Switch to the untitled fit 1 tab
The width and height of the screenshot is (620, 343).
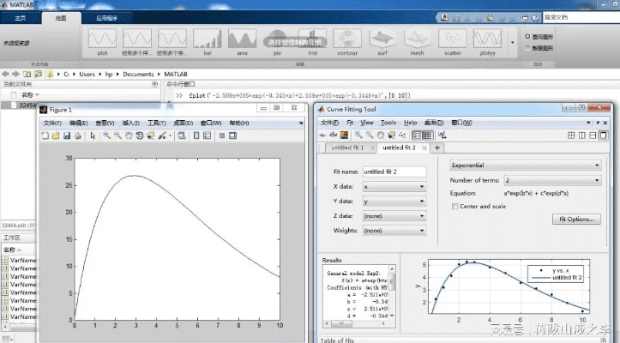click(x=346, y=147)
